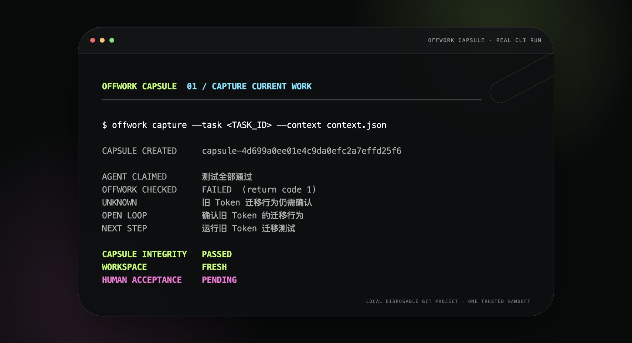
Task: Click '旧 Token 迁移行为仍需确认' text
Action: click(x=257, y=203)
